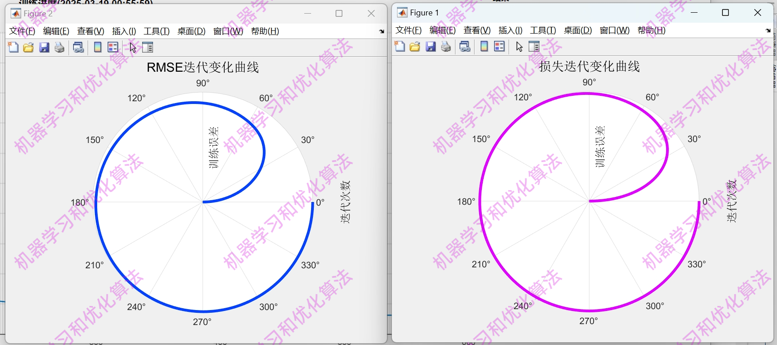Open 工具(T) menu in Figure 1

pyautogui.click(x=543, y=30)
